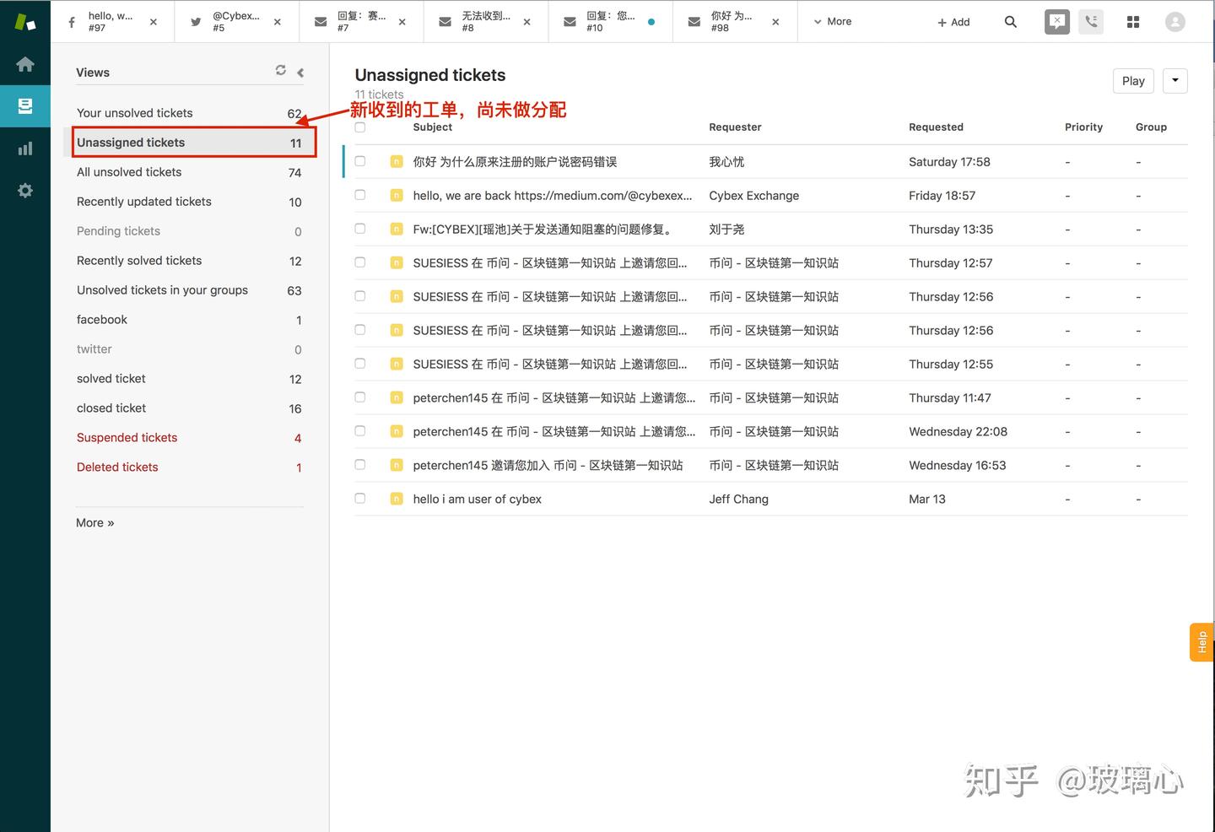Open the home dashboard icon in left sidebar
This screenshot has height=832, width=1215.
pos(24,63)
